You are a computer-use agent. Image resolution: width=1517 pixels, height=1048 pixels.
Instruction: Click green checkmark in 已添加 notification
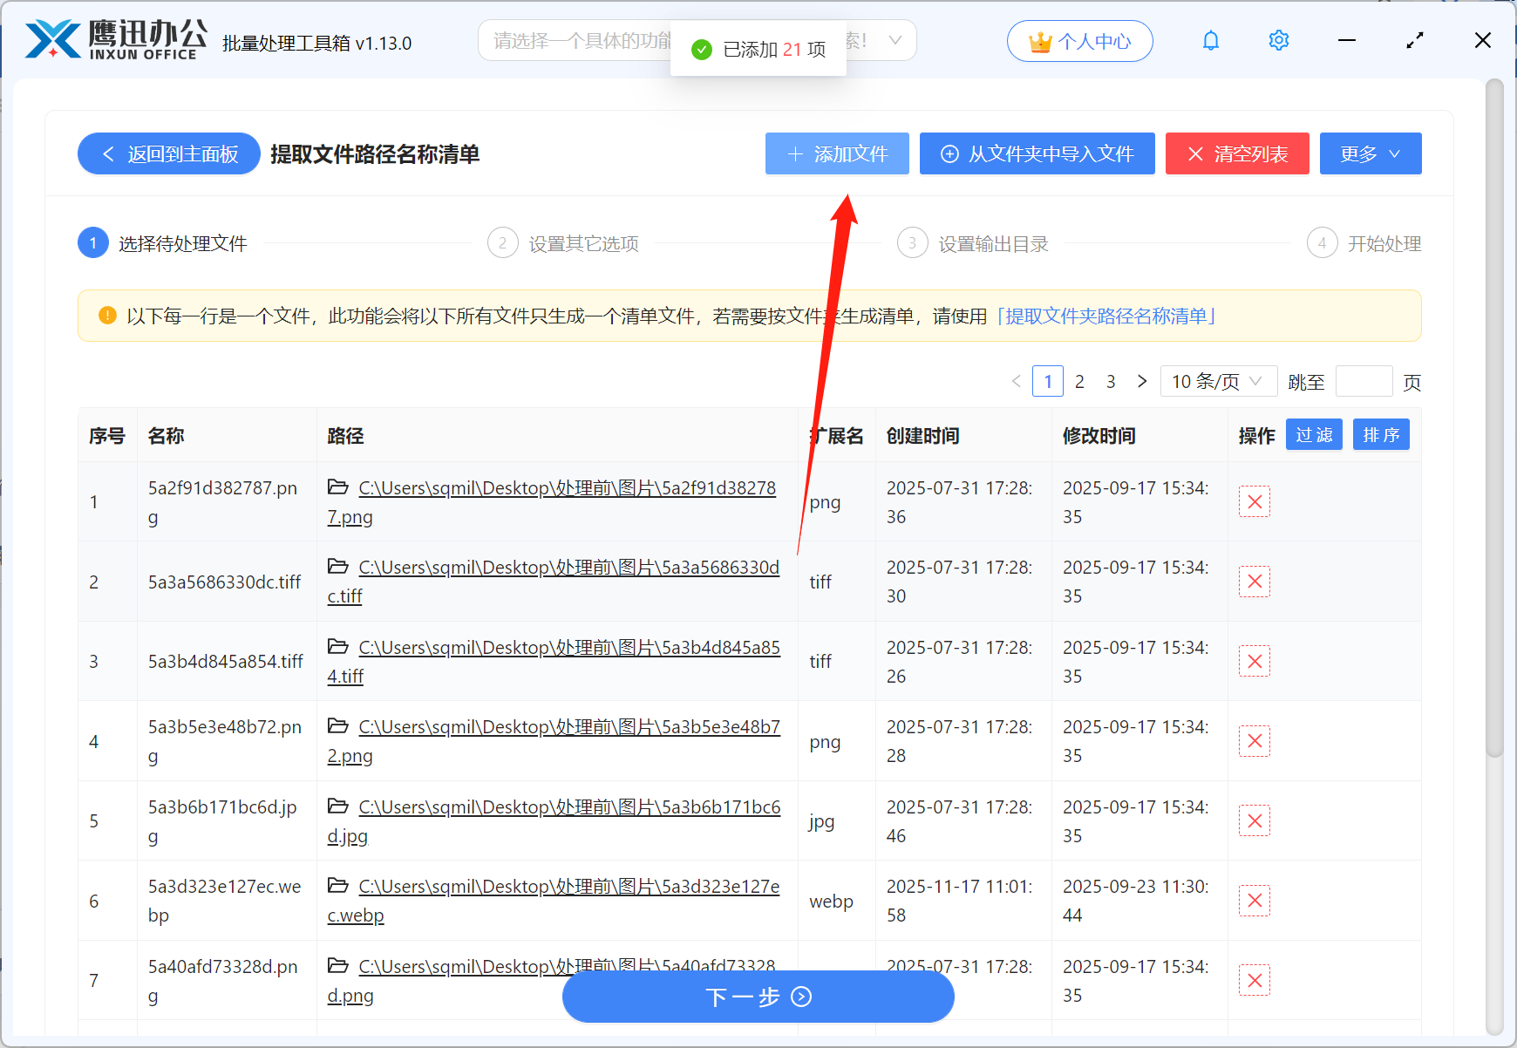click(701, 49)
